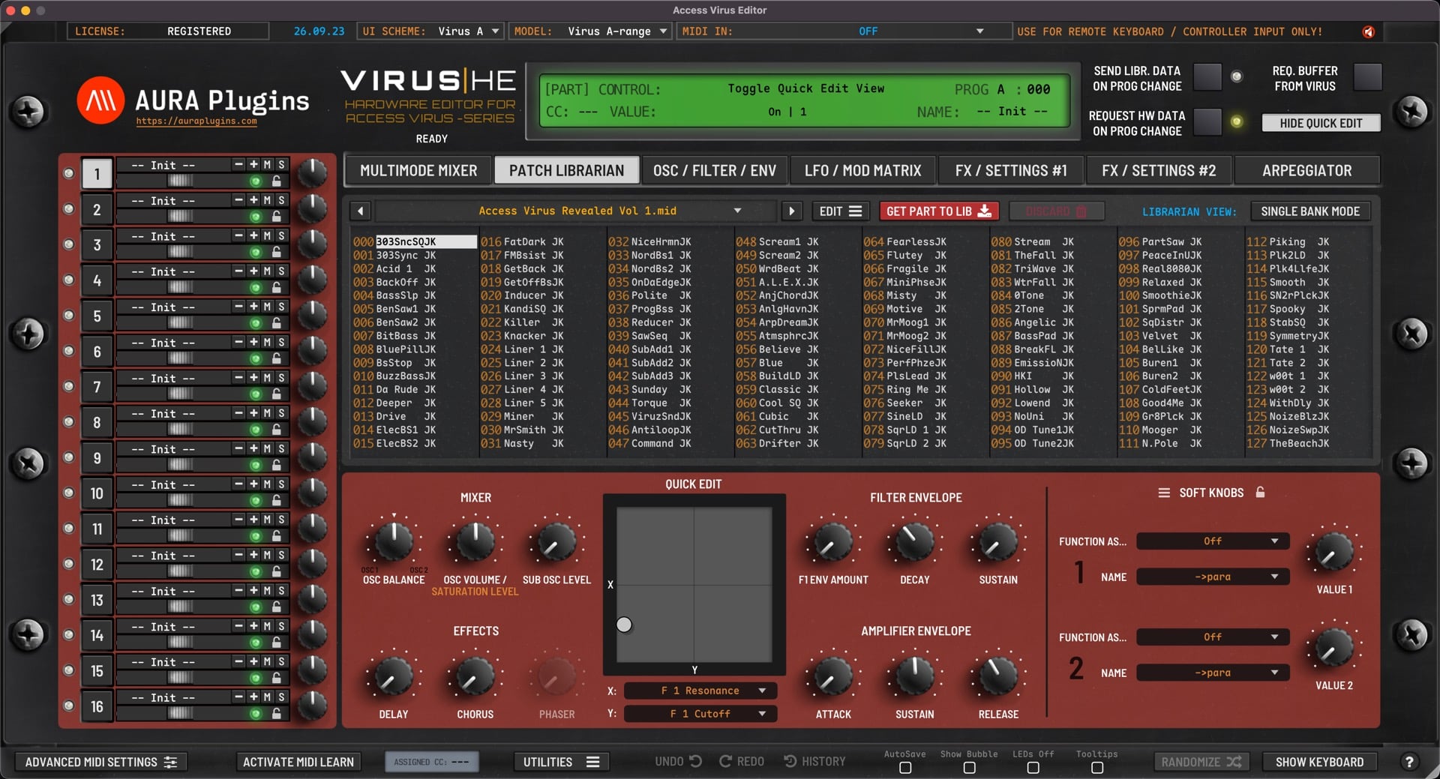Click the Redo arrow button

pyautogui.click(x=742, y=762)
